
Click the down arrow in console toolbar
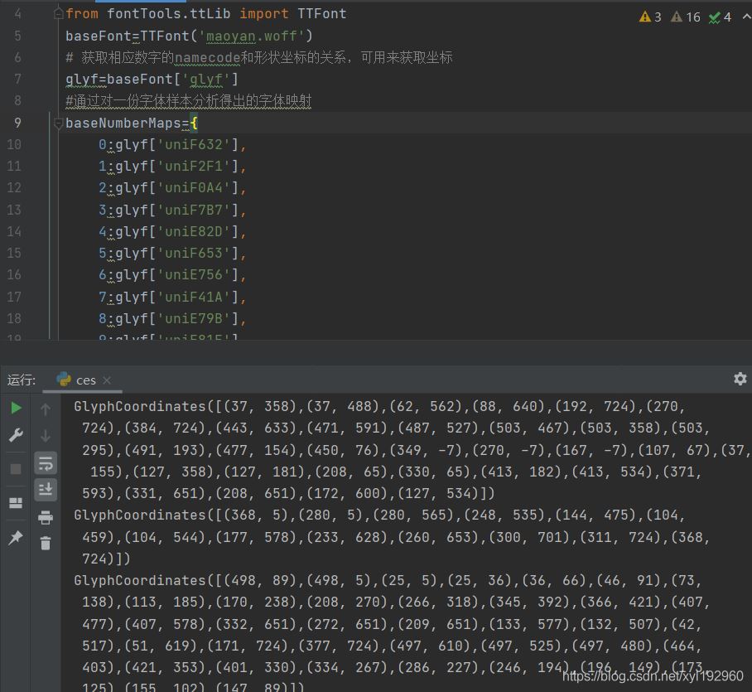point(46,436)
